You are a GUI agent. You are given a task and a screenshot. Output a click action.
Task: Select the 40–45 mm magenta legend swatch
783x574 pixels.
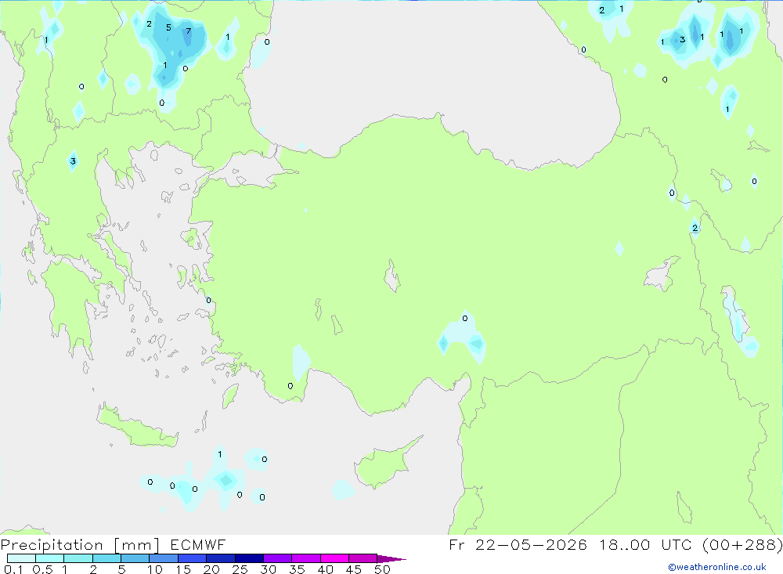click(334, 558)
